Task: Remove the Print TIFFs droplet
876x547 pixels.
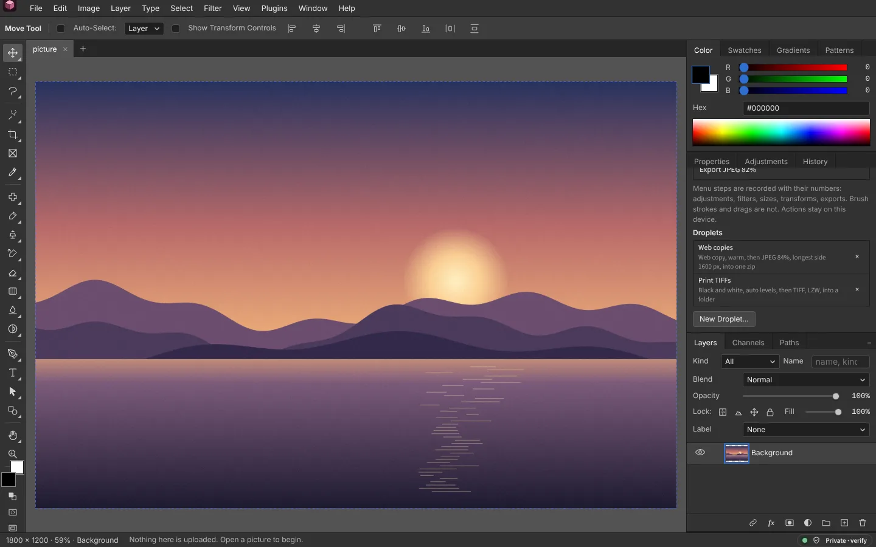Action: [x=857, y=289]
